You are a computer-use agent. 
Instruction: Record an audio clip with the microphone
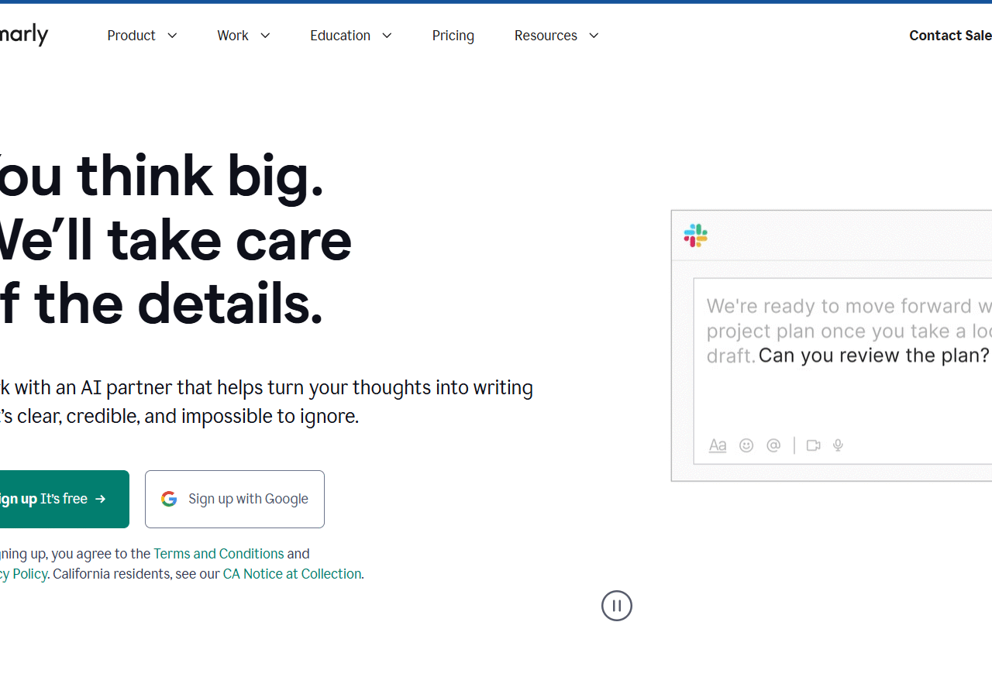838,445
